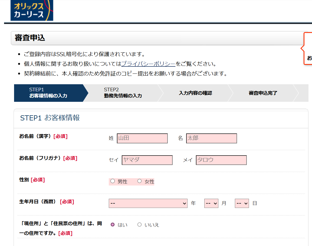Viewport: 312px width, 246px height.
Task: Click the セイ input containing ヤマダ
Action: (x=147, y=160)
